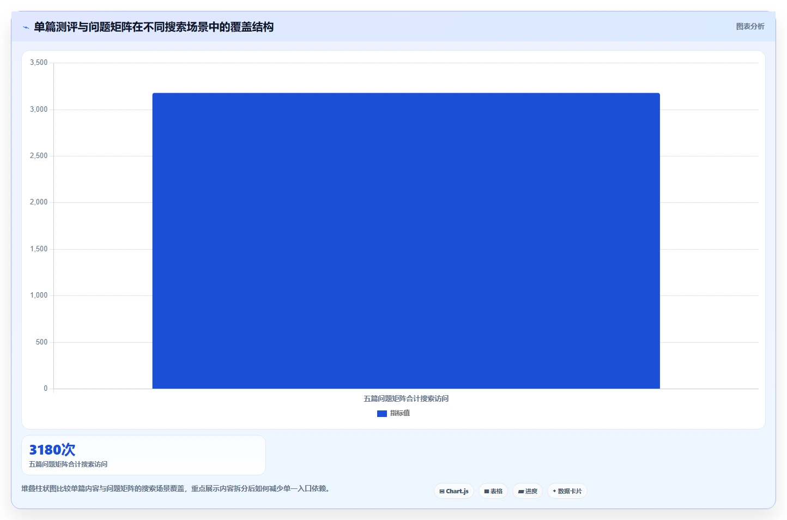787x520 pixels.
Task: Click the 数据卡片 tag
Action: (567, 491)
